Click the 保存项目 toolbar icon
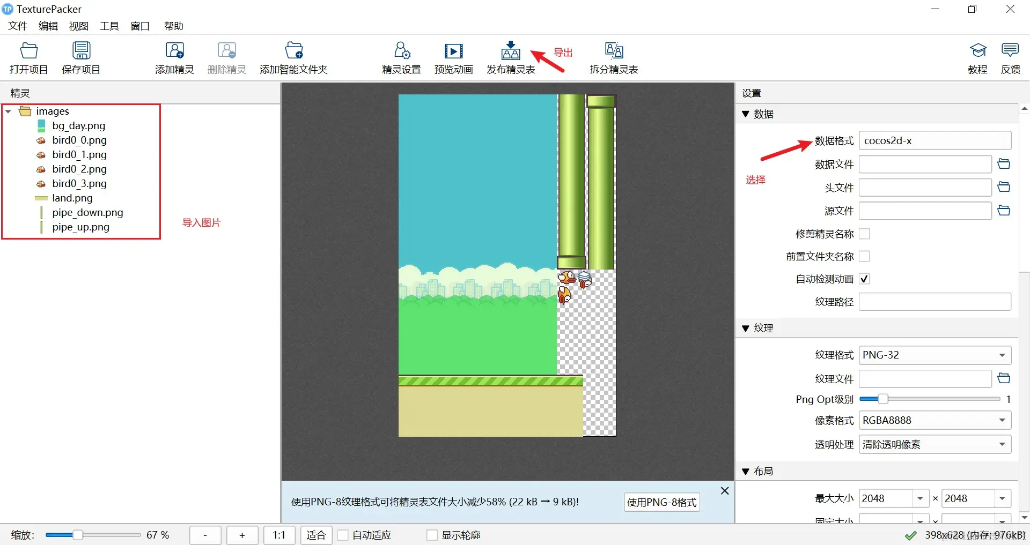The height and width of the screenshot is (545, 1030). [x=81, y=51]
